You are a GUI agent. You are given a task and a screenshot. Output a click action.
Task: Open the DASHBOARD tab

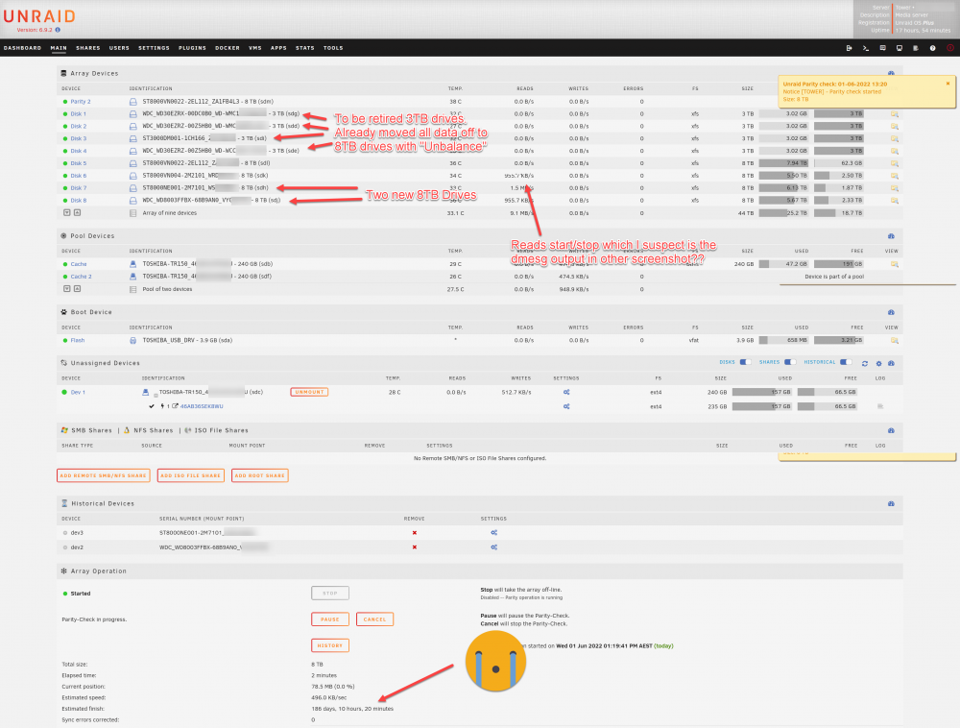[23, 48]
